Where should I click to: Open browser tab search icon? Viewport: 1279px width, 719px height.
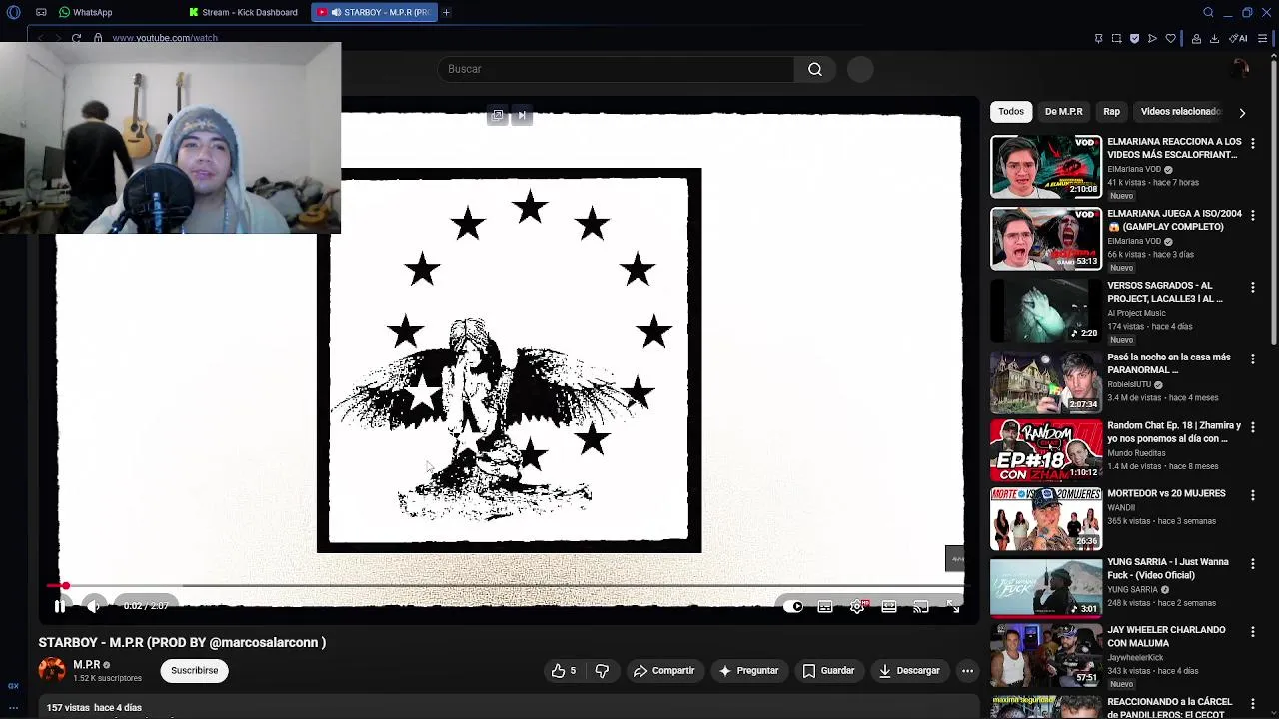tap(1208, 12)
